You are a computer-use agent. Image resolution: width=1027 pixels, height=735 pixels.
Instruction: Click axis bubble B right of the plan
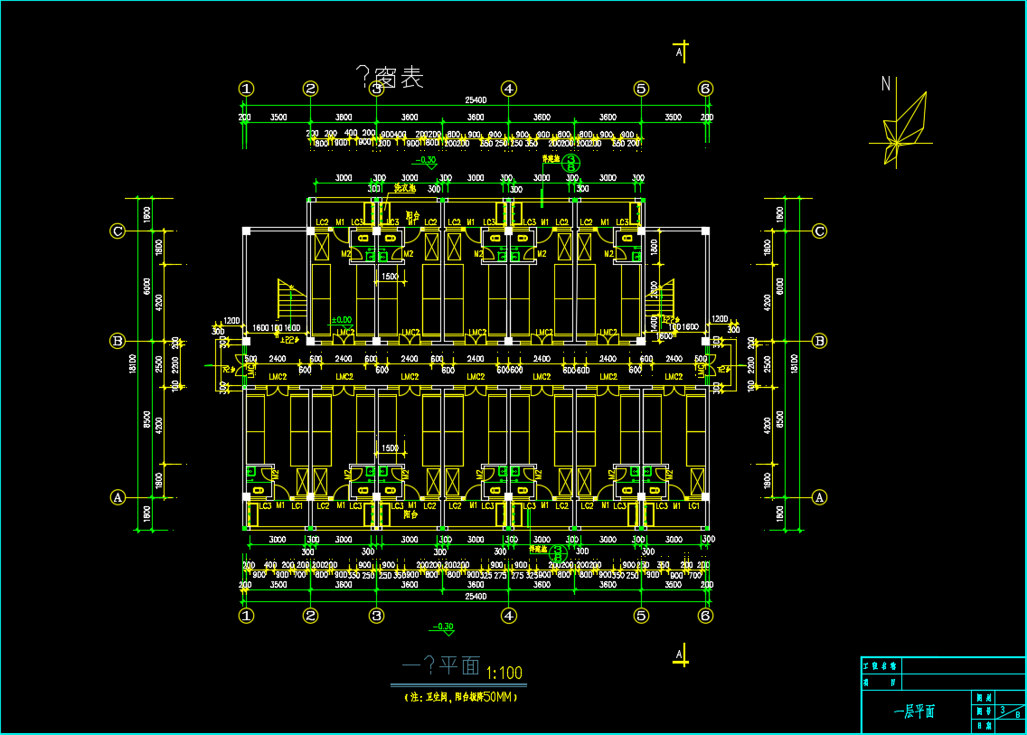coord(819,341)
